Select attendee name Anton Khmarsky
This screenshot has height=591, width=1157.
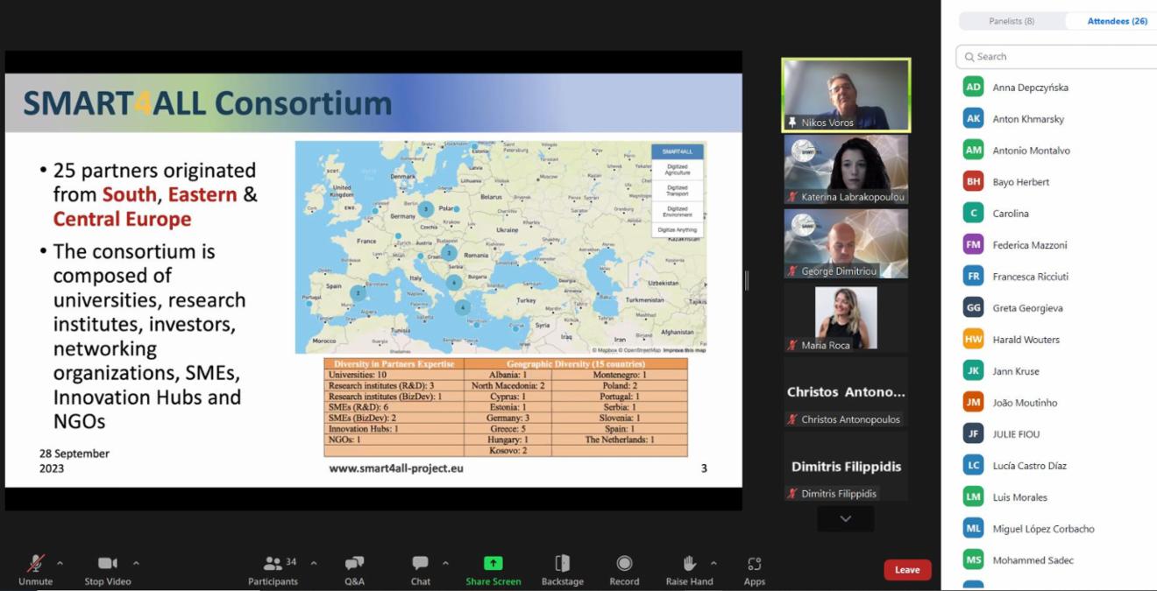tap(1028, 119)
